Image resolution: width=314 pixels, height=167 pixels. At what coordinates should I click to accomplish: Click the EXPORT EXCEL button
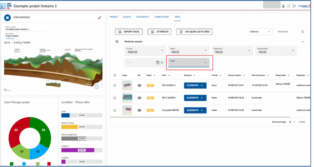click(129, 32)
